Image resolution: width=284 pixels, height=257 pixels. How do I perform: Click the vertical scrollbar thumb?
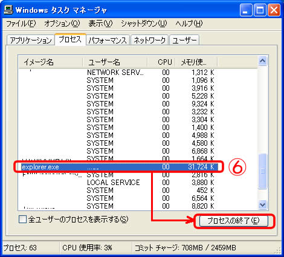(263, 171)
